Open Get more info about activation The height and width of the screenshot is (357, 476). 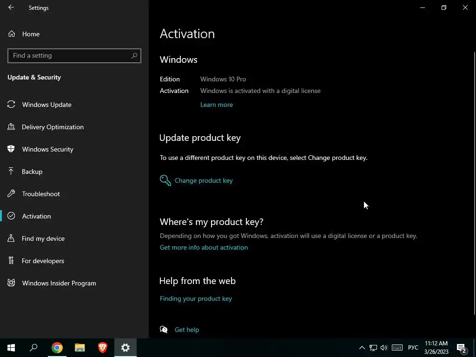click(x=204, y=247)
